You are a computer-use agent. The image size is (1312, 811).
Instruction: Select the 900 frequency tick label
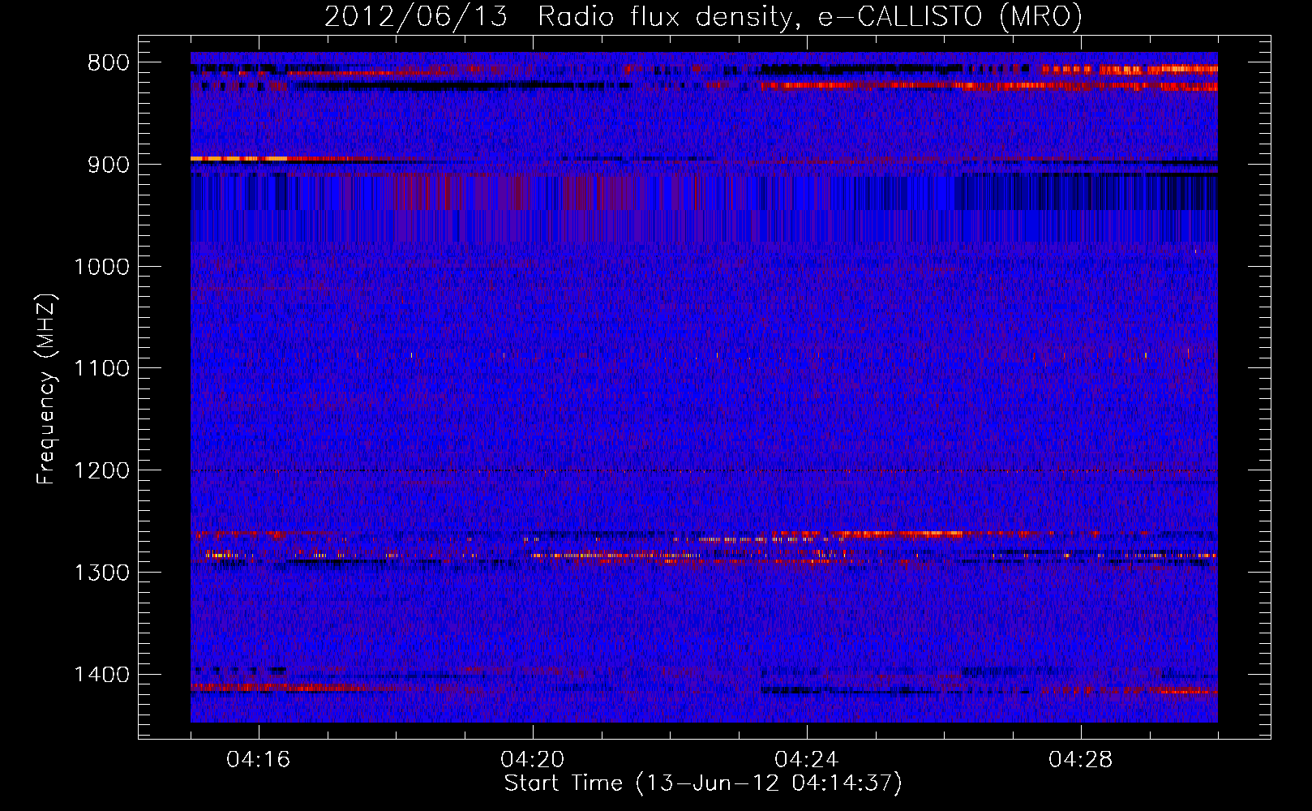tap(109, 165)
